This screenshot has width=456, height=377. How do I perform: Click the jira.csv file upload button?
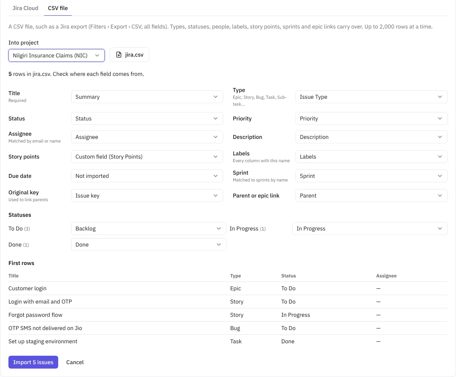click(129, 55)
